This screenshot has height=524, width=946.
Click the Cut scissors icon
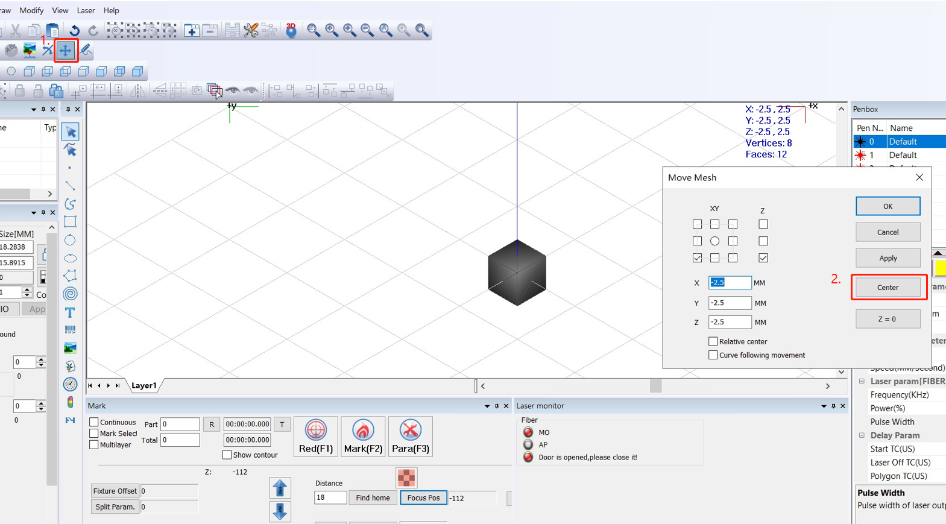[15, 30]
